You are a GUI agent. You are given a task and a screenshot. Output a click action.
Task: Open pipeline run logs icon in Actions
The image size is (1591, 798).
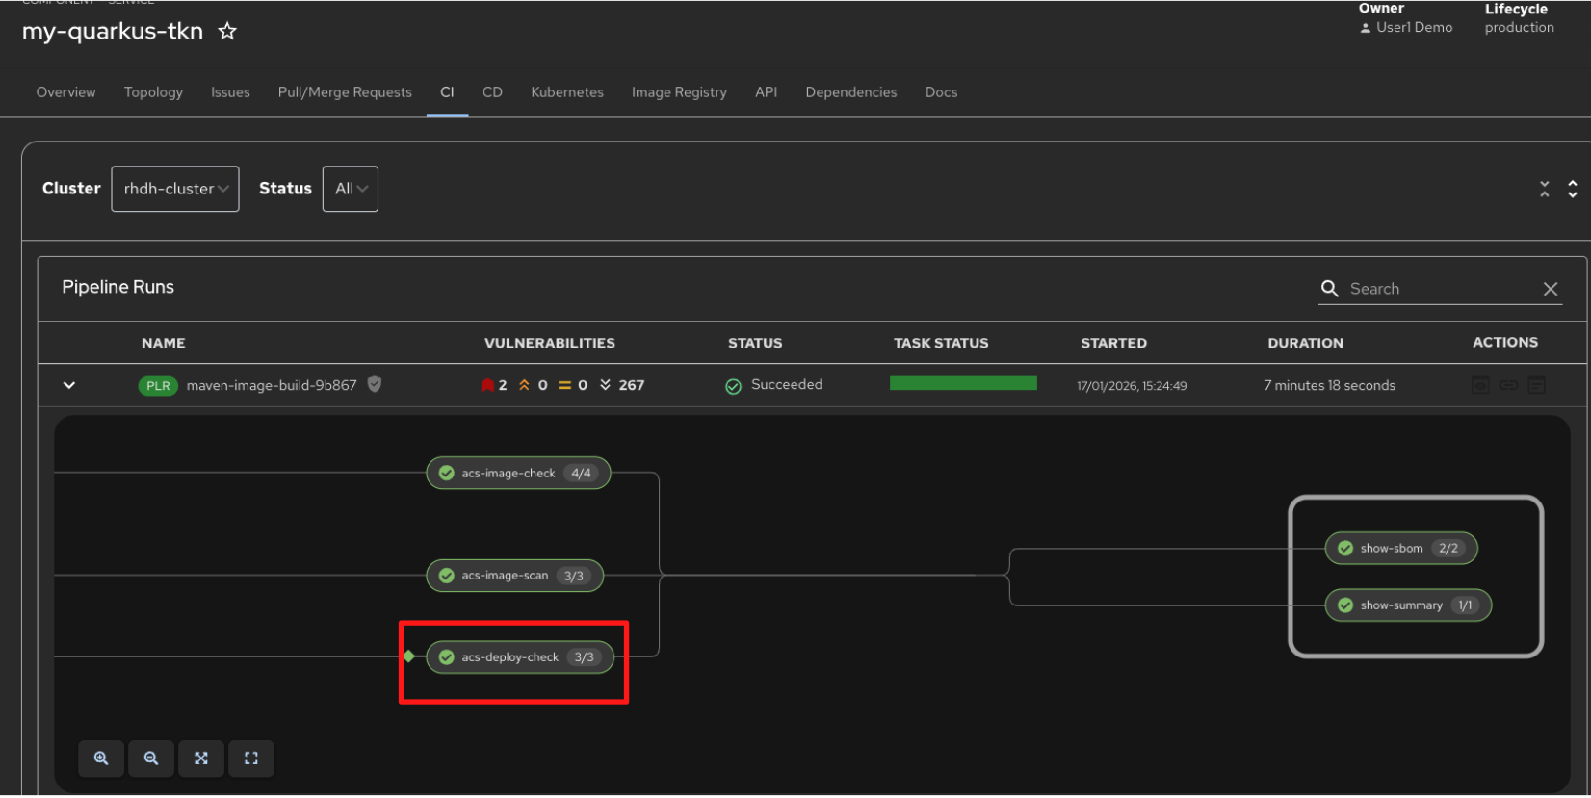(x=1536, y=385)
